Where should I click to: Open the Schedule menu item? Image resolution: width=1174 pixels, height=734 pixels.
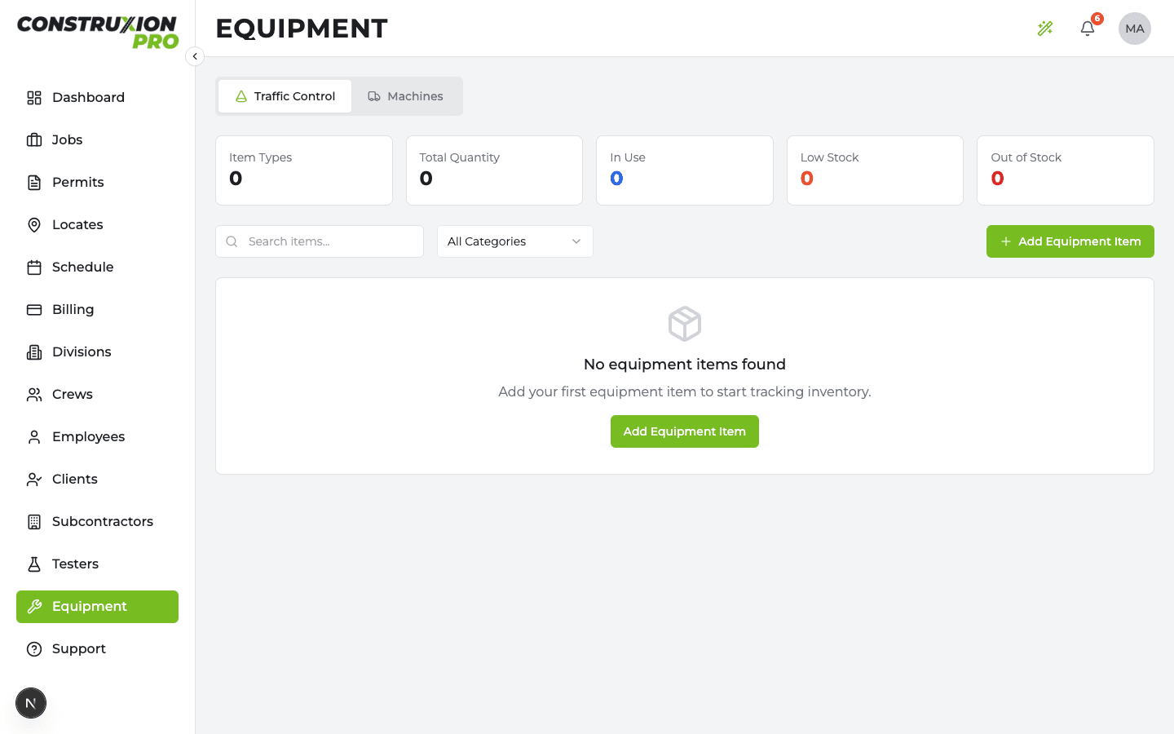coord(97,268)
